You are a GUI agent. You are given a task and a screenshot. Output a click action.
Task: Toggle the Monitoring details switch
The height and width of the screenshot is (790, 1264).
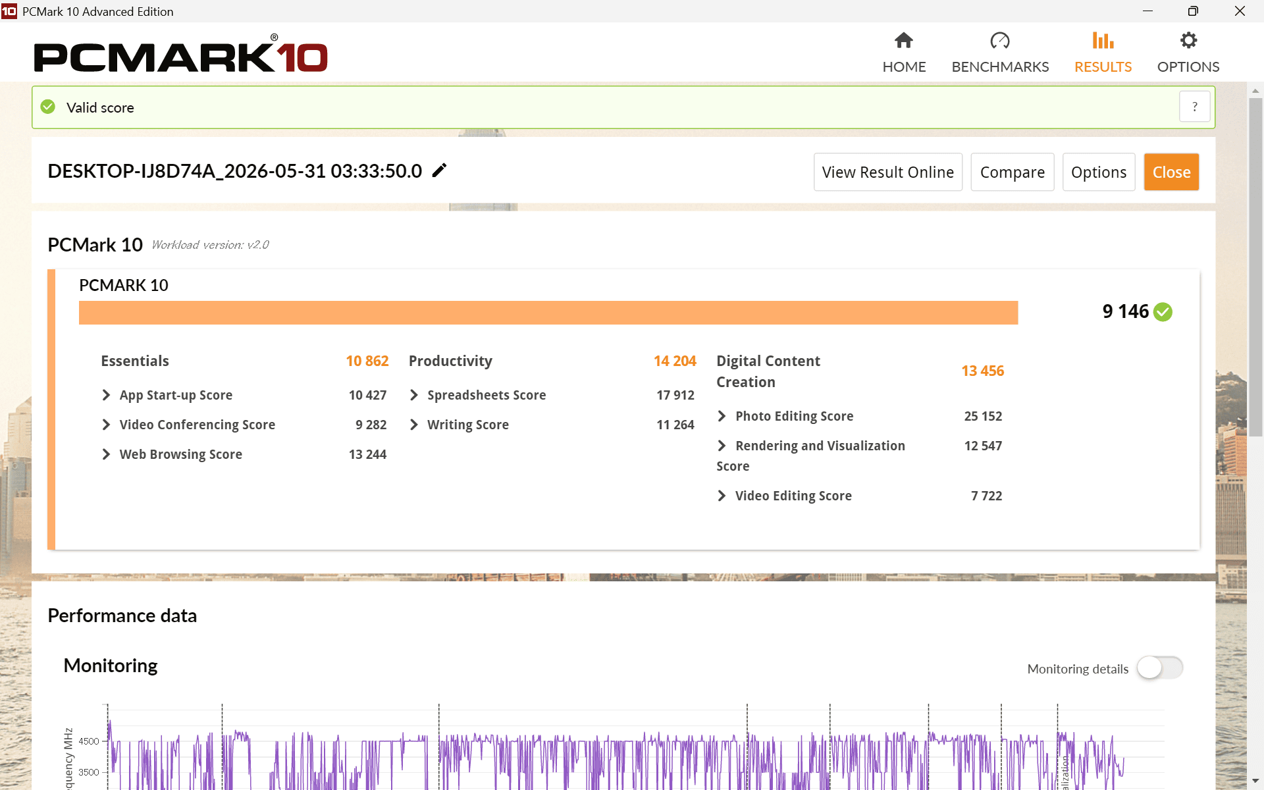point(1160,668)
